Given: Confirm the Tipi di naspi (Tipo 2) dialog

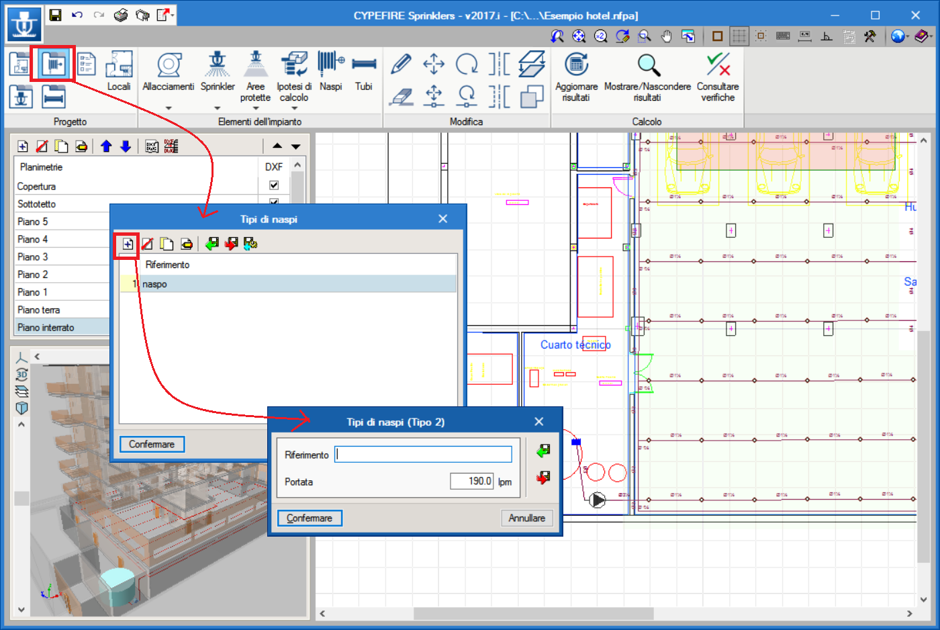Looking at the screenshot, I should tap(310, 518).
